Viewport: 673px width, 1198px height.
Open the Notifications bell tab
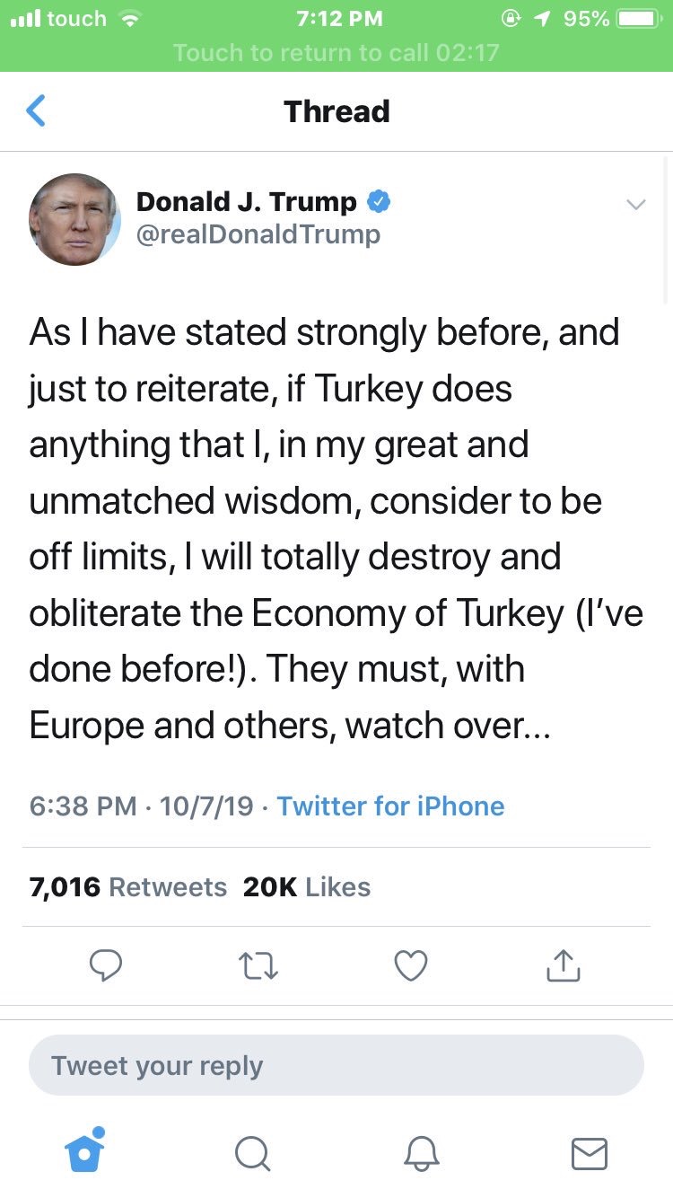(421, 1153)
